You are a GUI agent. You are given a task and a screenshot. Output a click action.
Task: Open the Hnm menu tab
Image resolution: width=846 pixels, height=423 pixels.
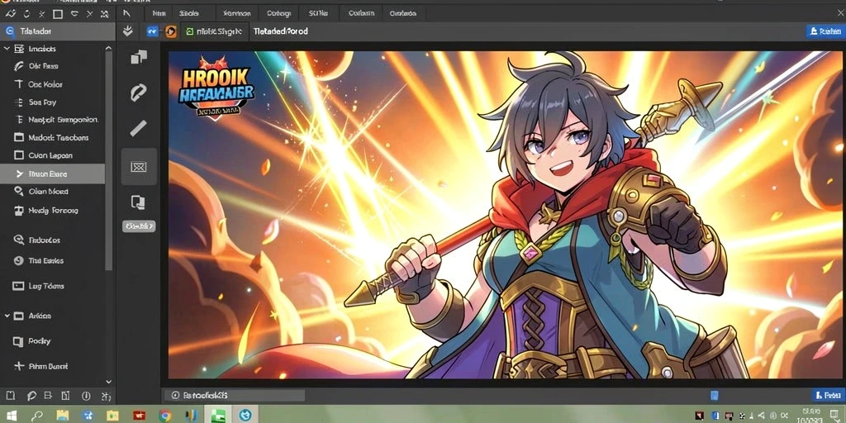point(159,13)
